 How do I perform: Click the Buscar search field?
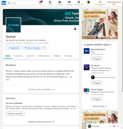pyautogui.click(x=21, y=3)
